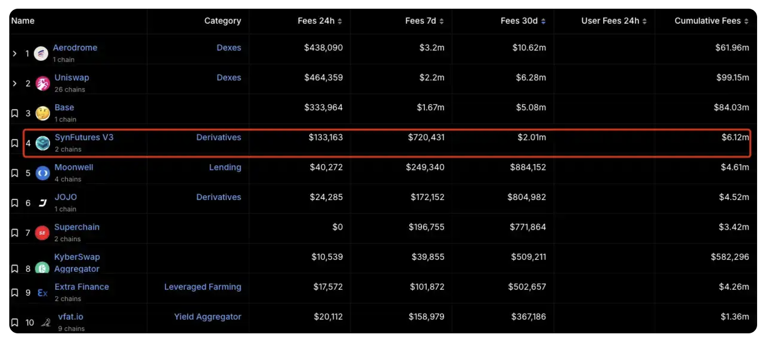Bookmark the Moonwell protocol row
The image size is (767, 349).
15,173
